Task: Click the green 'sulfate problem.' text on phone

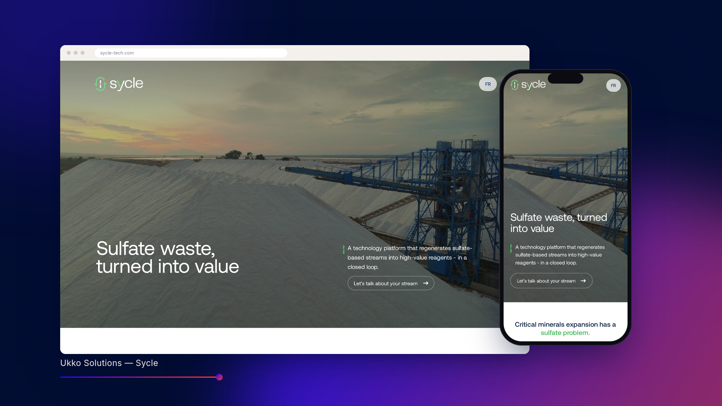Action: (565, 333)
